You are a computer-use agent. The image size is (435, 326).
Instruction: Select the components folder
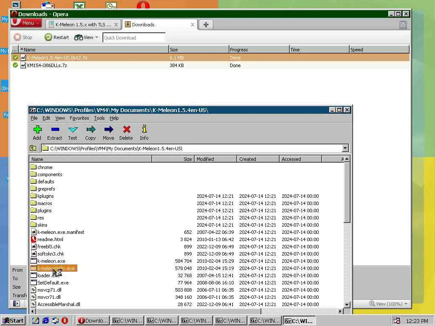point(46,174)
